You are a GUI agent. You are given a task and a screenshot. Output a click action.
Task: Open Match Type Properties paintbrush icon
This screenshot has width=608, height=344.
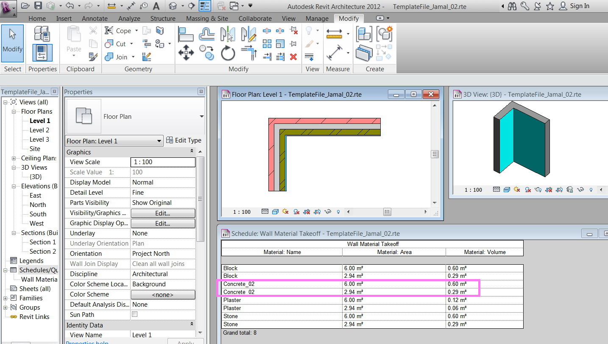coord(93,56)
